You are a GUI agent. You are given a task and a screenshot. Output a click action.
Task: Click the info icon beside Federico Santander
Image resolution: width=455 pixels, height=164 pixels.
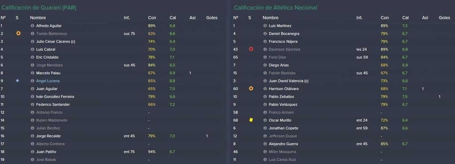pyautogui.click(x=32, y=104)
